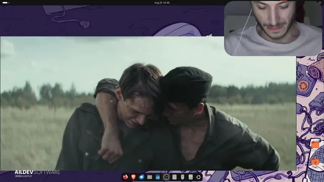Switch to OBS Studio in the dock
The height and width of the screenshot is (182, 324).
click(x=166, y=177)
